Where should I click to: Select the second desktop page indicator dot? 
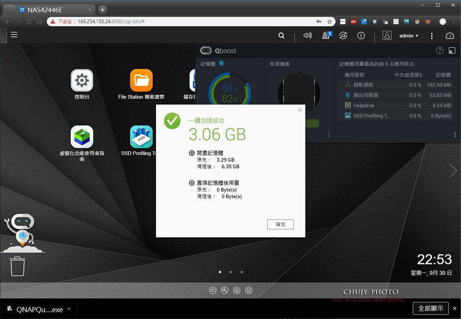click(231, 272)
